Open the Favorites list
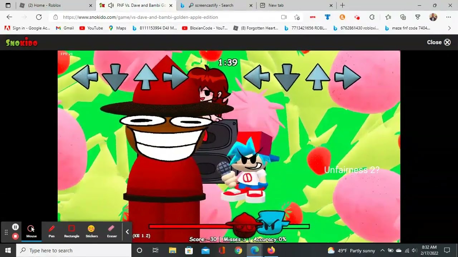The height and width of the screenshot is (257, 458). pyautogui.click(x=388, y=17)
